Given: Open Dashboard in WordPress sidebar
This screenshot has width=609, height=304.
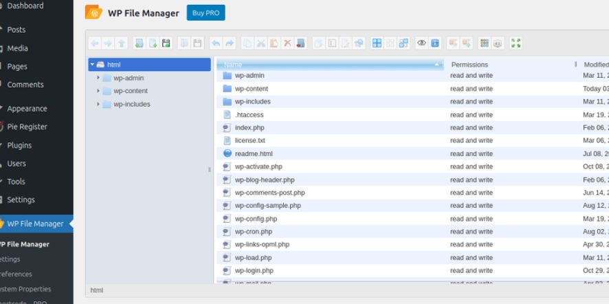Looking at the screenshot, I should [25, 6].
